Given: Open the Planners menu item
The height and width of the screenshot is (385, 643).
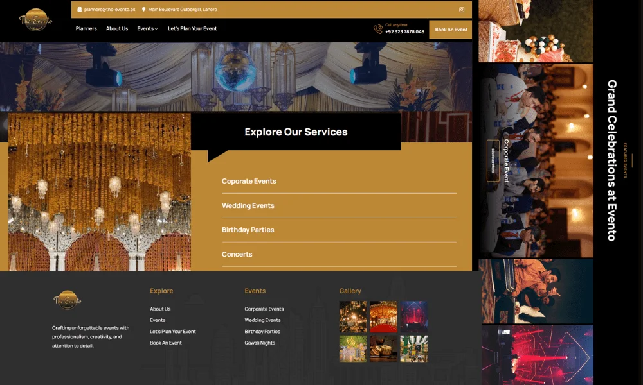Looking at the screenshot, I should (86, 29).
